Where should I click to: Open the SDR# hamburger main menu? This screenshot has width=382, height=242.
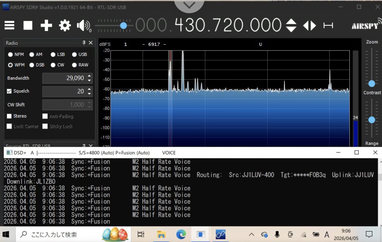click(9, 25)
